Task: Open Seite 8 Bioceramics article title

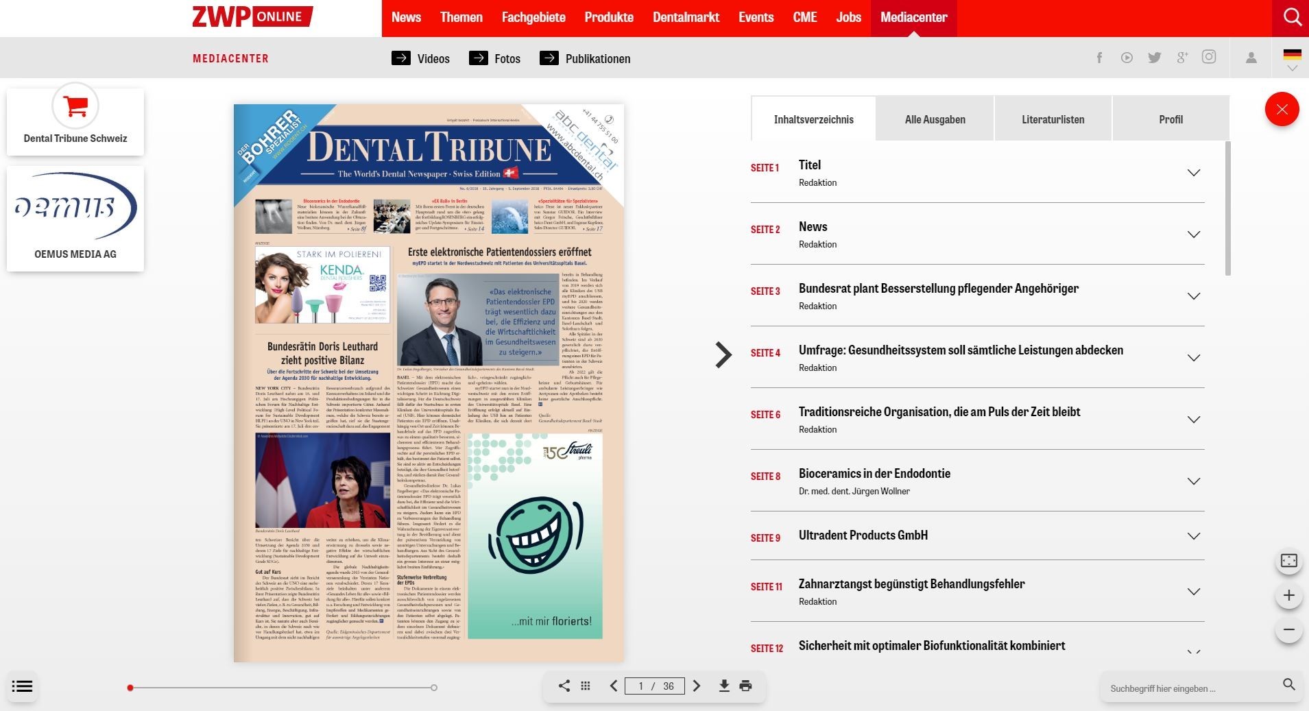Action: 874,474
